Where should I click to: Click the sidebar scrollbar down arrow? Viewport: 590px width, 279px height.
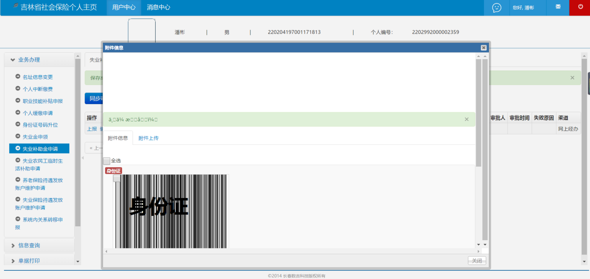[x=78, y=262]
